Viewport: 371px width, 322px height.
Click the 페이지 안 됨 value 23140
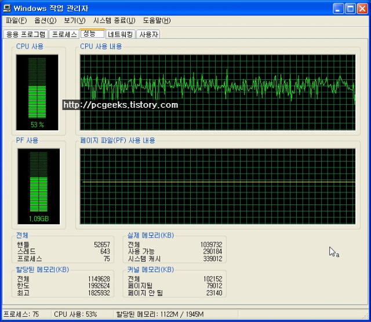[214, 293]
